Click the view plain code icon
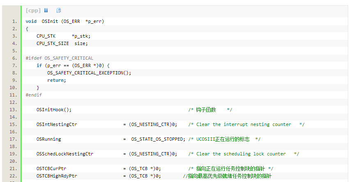Viewport: 354px width, 182px height. click(x=46, y=10)
